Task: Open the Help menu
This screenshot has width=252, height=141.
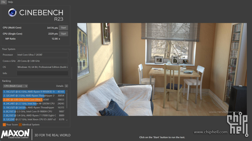Action: (x=10, y=2)
